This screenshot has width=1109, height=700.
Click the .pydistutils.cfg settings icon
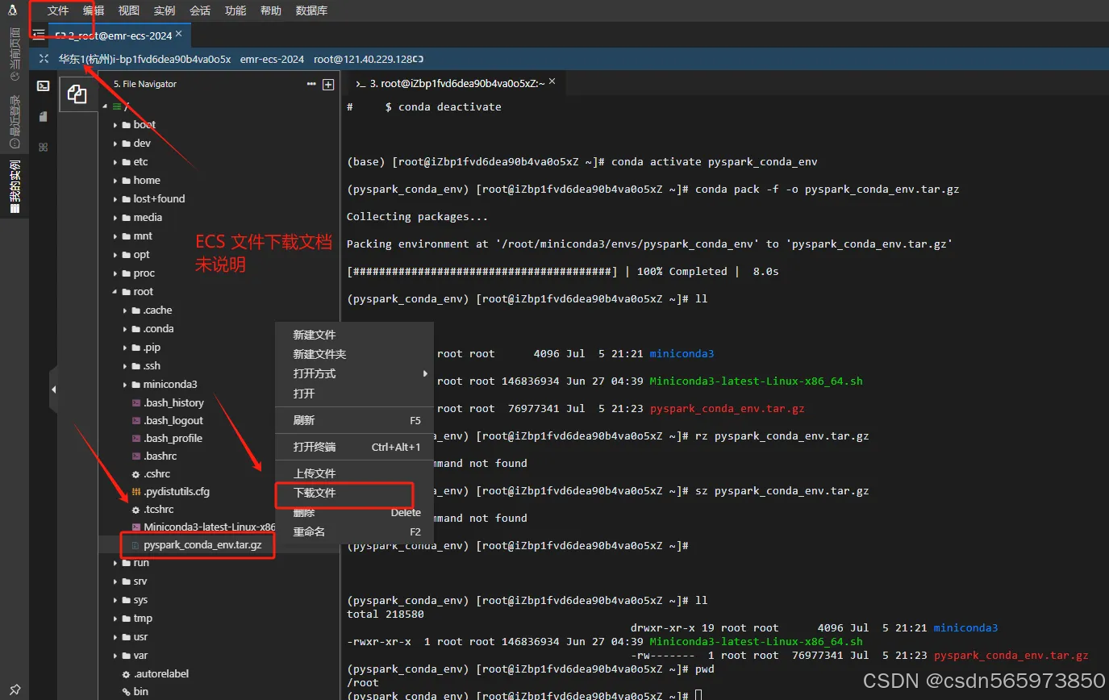click(136, 492)
